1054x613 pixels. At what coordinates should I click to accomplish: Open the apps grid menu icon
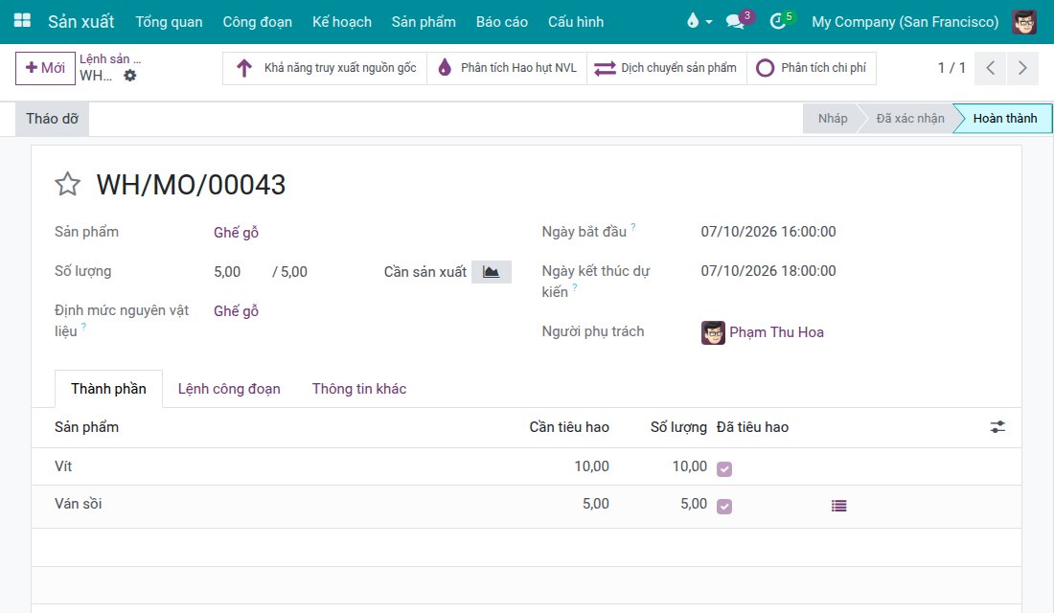[22, 21]
